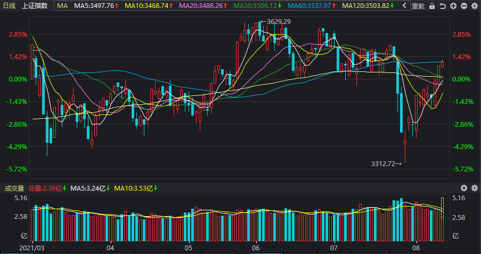This screenshot has width=481, height=254.
Task: Collapse indicator bar with left chevron
Action: click(x=404, y=5)
